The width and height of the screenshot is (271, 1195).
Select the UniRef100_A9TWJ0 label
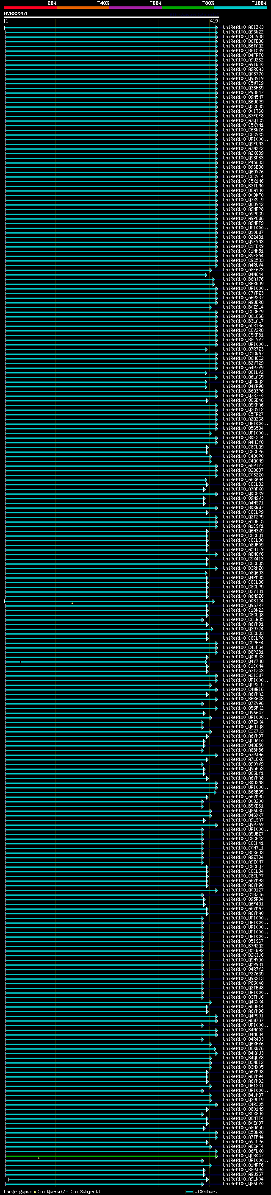(x=243, y=64)
